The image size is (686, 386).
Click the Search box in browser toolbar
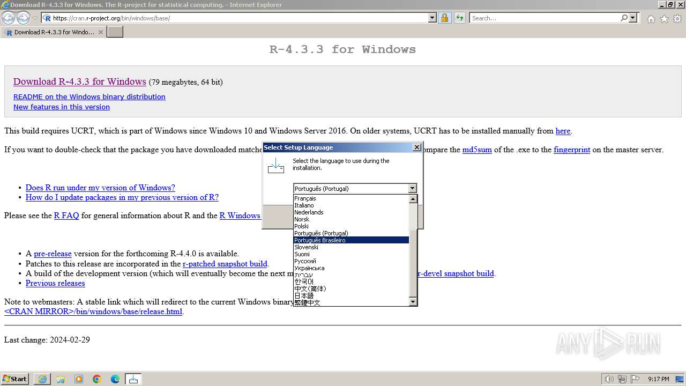pos(545,18)
